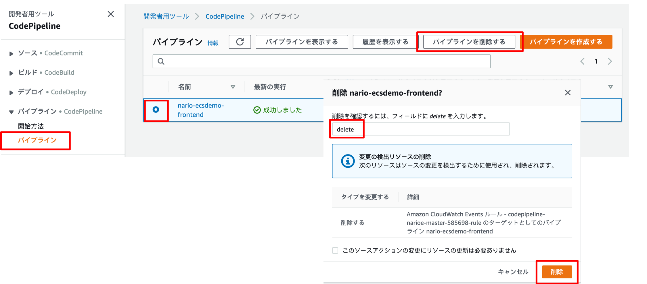The width and height of the screenshot is (647, 284).
Task: Go to previous page arrow
Action: tap(582, 61)
